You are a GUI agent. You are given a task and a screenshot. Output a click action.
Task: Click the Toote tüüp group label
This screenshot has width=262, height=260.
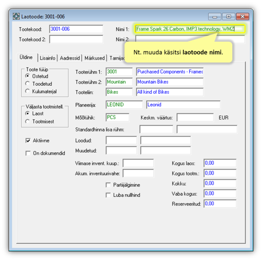pyautogui.click(x=37, y=69)
